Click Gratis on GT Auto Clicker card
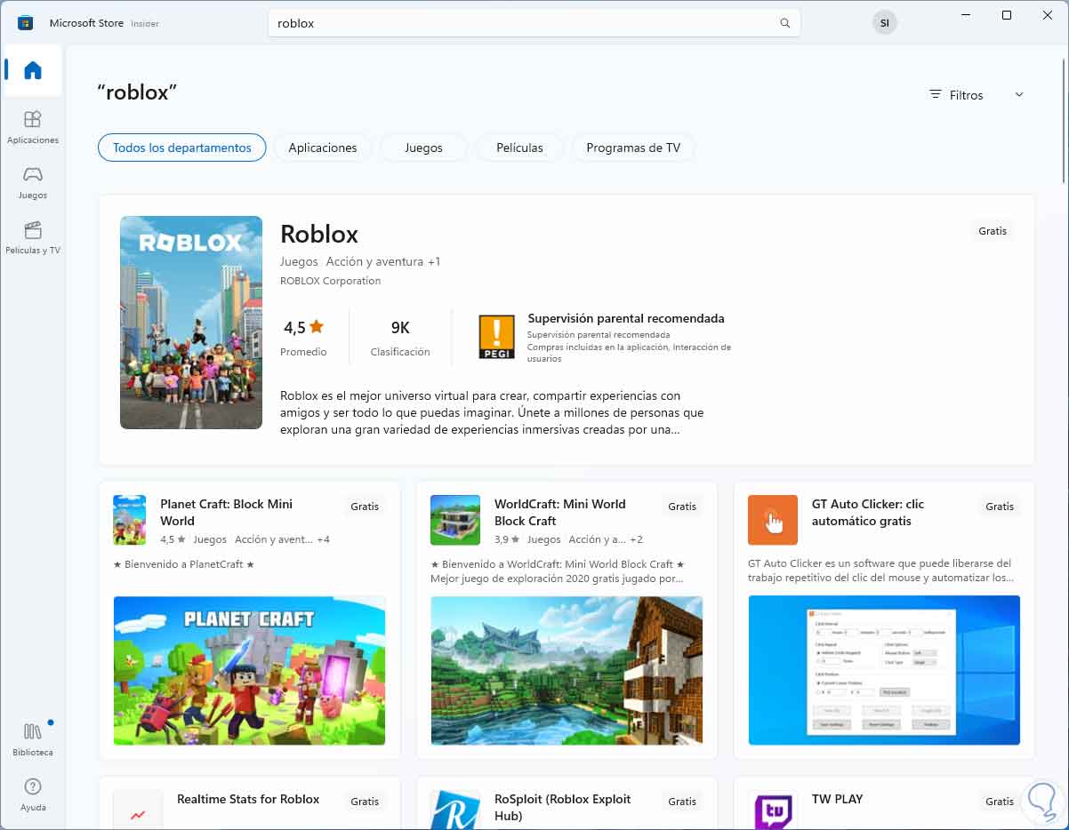Image resolution: width=1069 pixels, height=830 pixels. pyautogui.click(x=1000, y=506)
